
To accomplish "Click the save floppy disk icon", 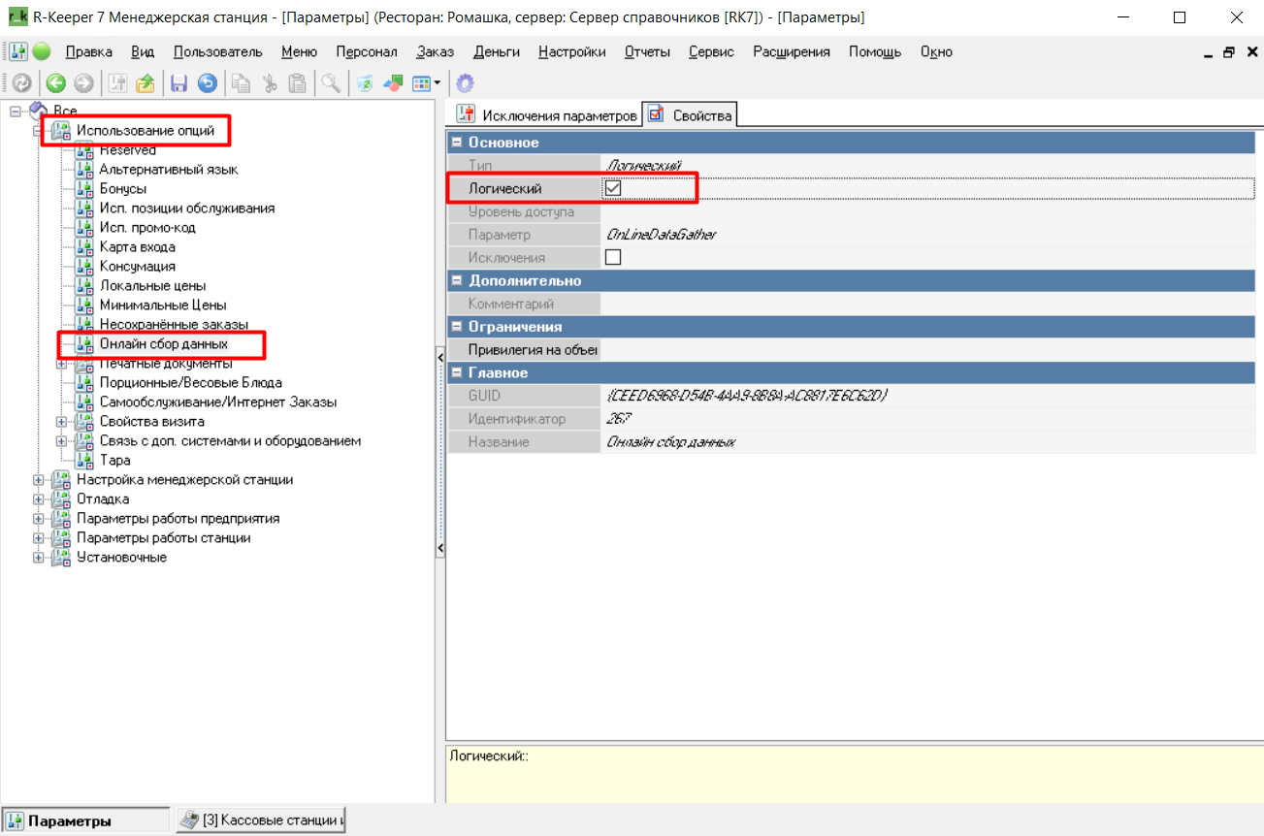I will coord(179,83).
